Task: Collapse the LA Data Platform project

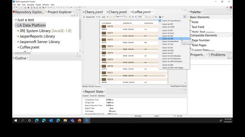Action: (14, 25)
